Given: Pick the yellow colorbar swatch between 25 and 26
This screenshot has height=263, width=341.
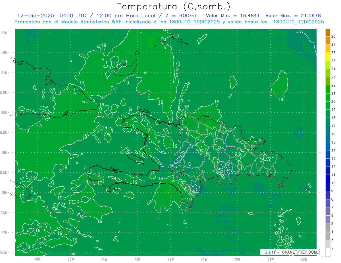Looking at the screenshot, I should [328, 56].
